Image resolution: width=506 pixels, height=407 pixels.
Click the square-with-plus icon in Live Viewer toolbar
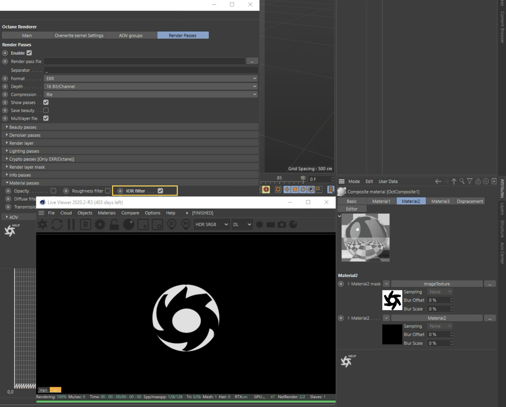click(143, 224)
